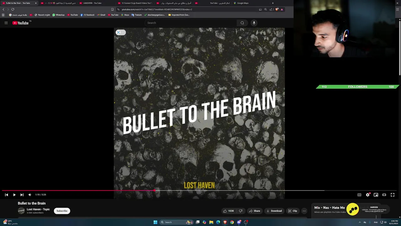
Task: Open Traduire bookmark
Action: (x=137, y=15)
